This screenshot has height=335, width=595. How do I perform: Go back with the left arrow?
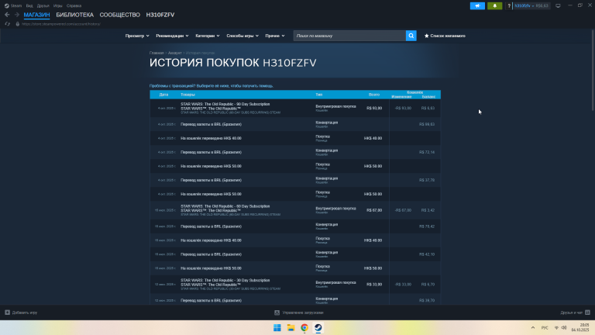point(7,15)
